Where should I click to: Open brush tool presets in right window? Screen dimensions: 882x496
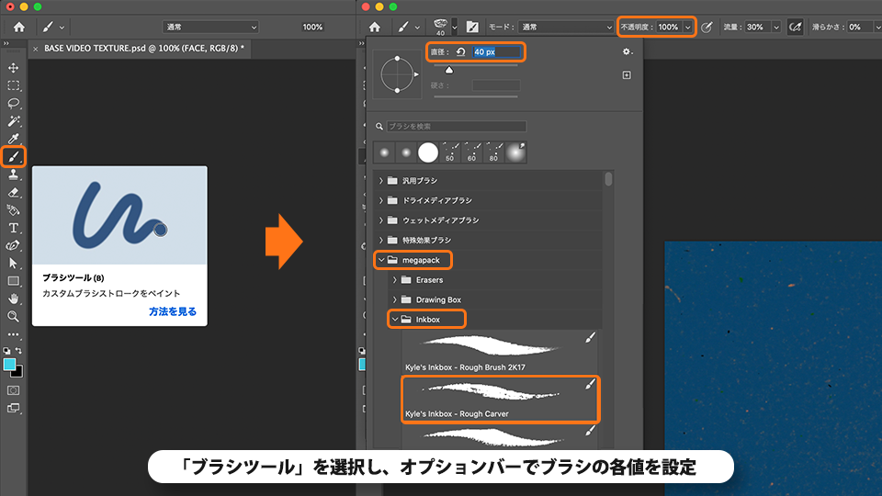tap(409, 27)
